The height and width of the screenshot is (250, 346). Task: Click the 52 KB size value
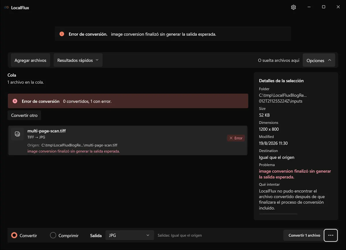pyautogui.click(x=264, y=115)
